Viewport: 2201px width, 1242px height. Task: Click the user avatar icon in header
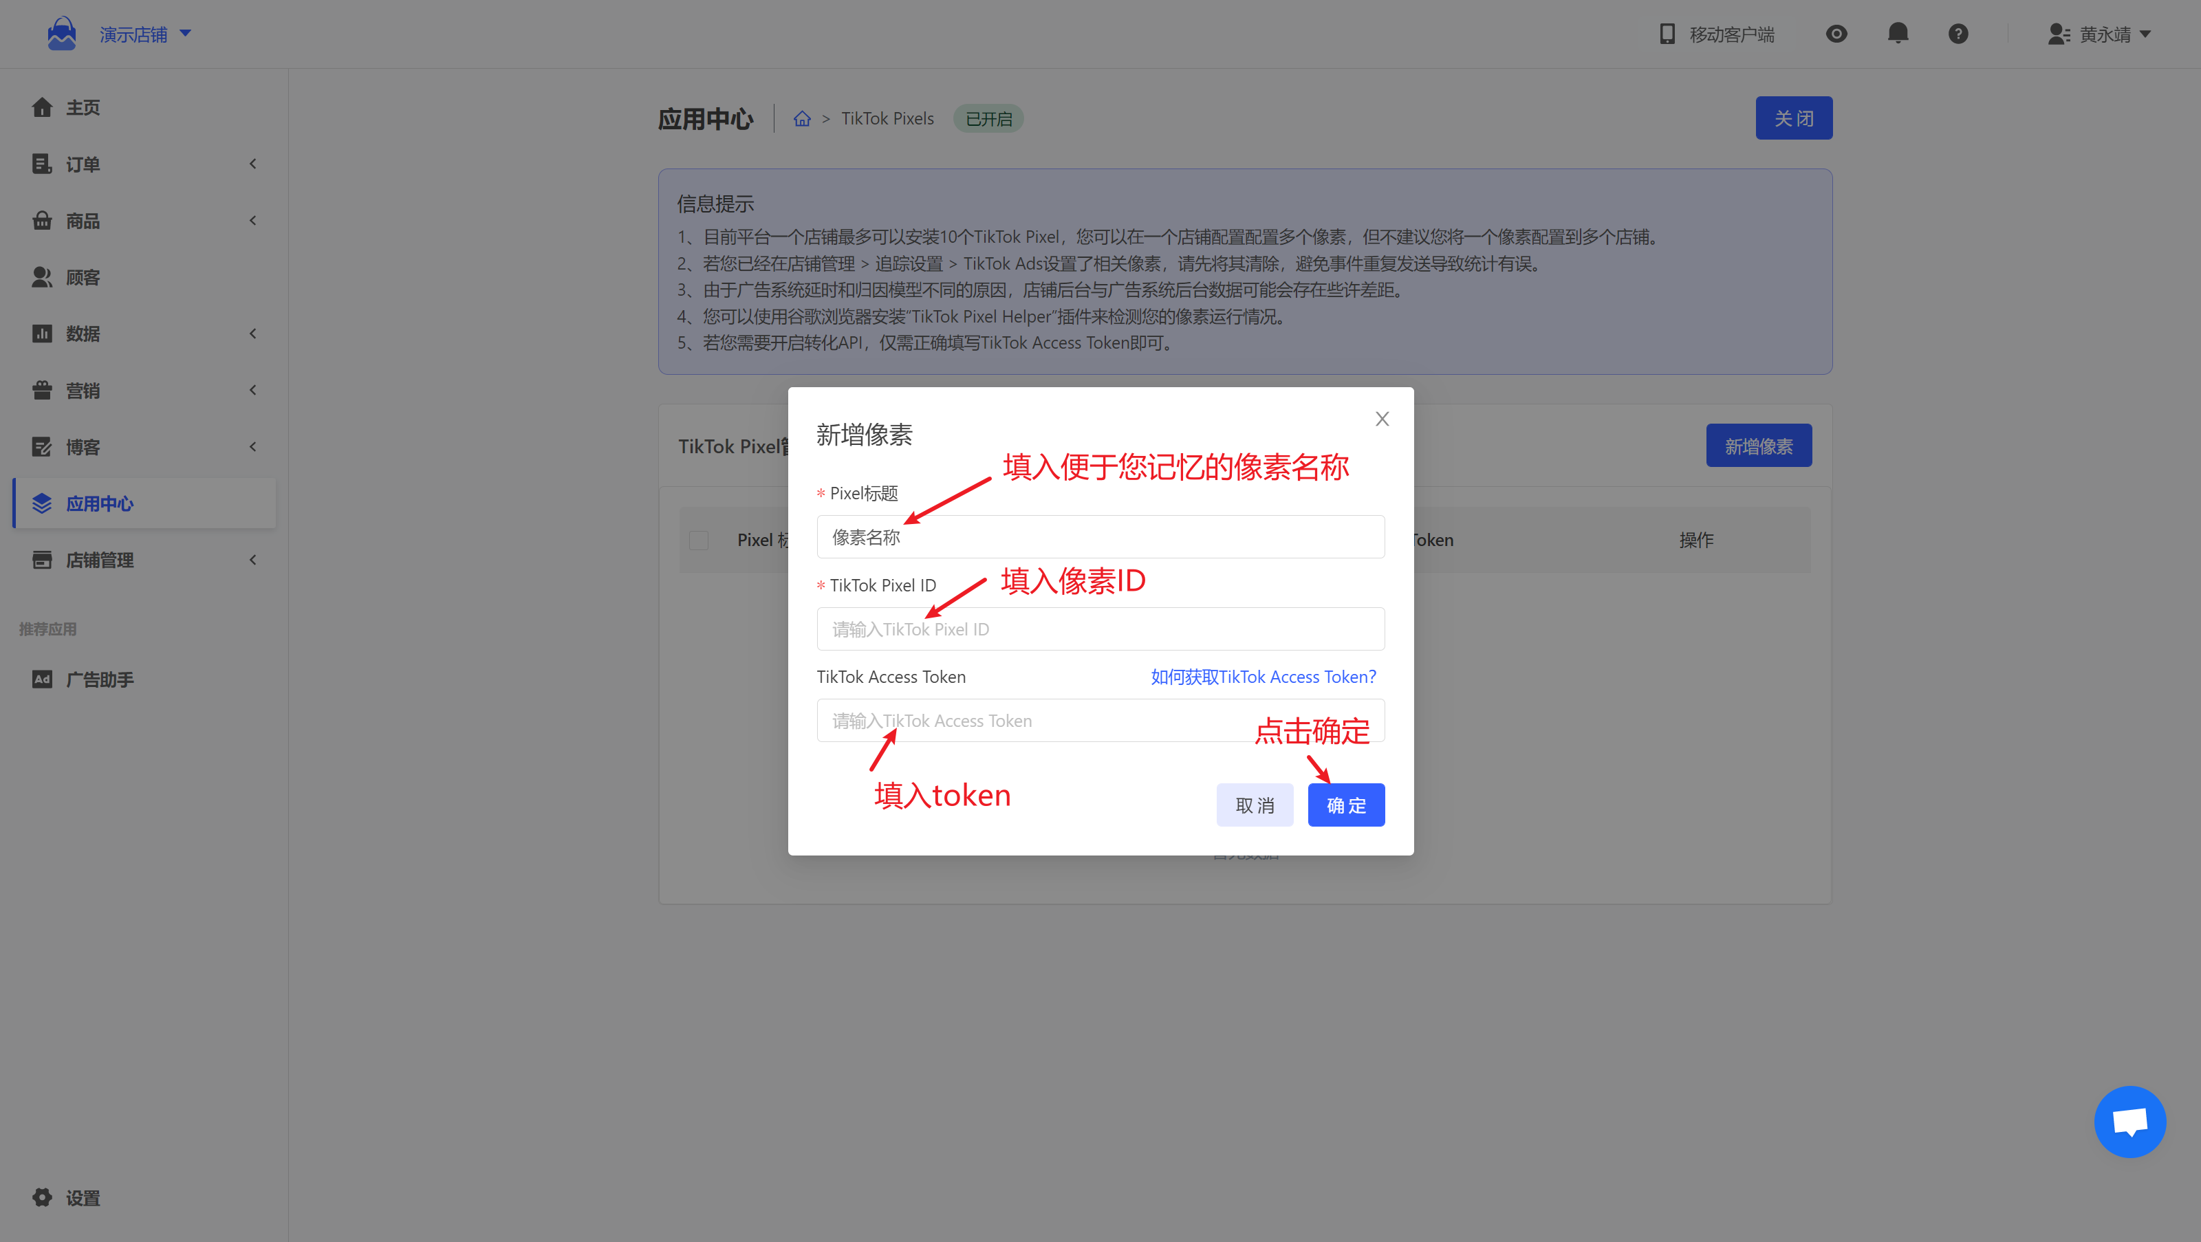click(2059, 34)
